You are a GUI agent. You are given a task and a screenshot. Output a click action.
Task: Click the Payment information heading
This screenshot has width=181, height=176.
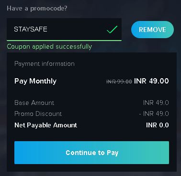click(45, 64)
